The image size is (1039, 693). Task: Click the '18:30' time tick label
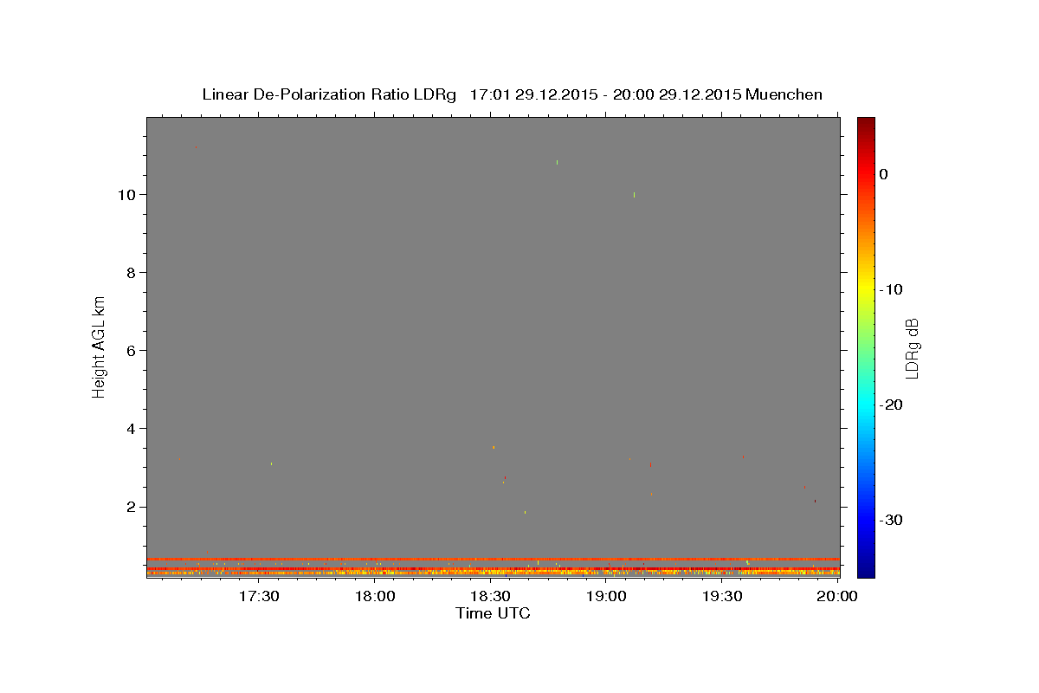coord(491,597)
